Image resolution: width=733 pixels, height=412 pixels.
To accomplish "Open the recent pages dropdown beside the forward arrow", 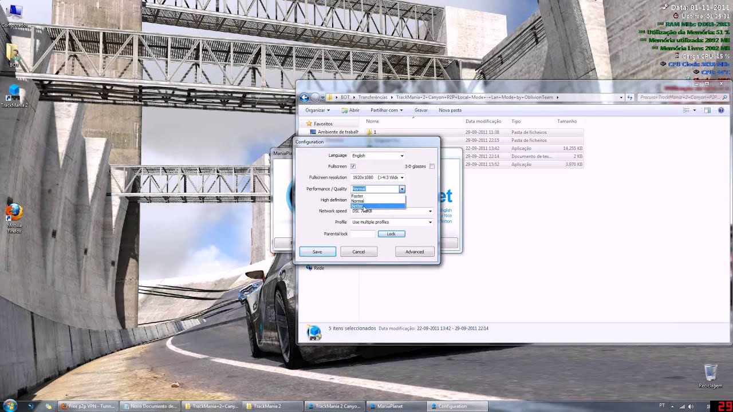I will coord(322,97).
